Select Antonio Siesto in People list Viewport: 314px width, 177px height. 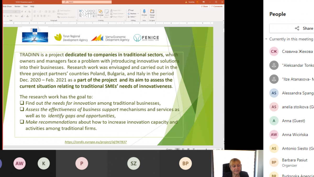pos(292,148)
